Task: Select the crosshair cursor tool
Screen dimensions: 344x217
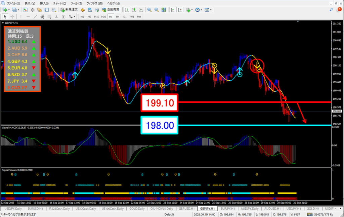Action: coord(12,16)
